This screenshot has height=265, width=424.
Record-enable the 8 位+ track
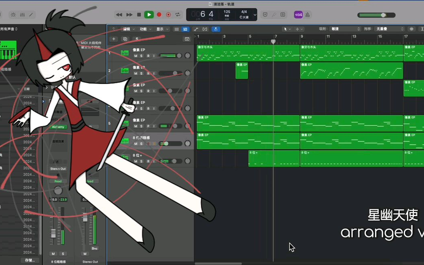click(x=148, y=161)
